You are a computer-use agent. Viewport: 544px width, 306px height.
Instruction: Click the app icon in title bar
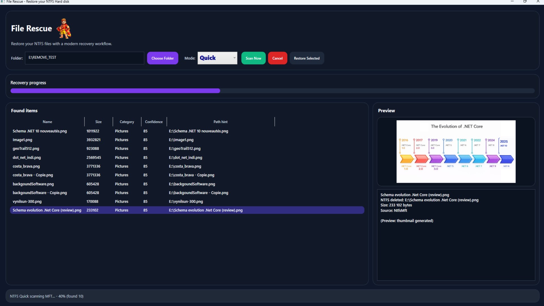point(3,2)
